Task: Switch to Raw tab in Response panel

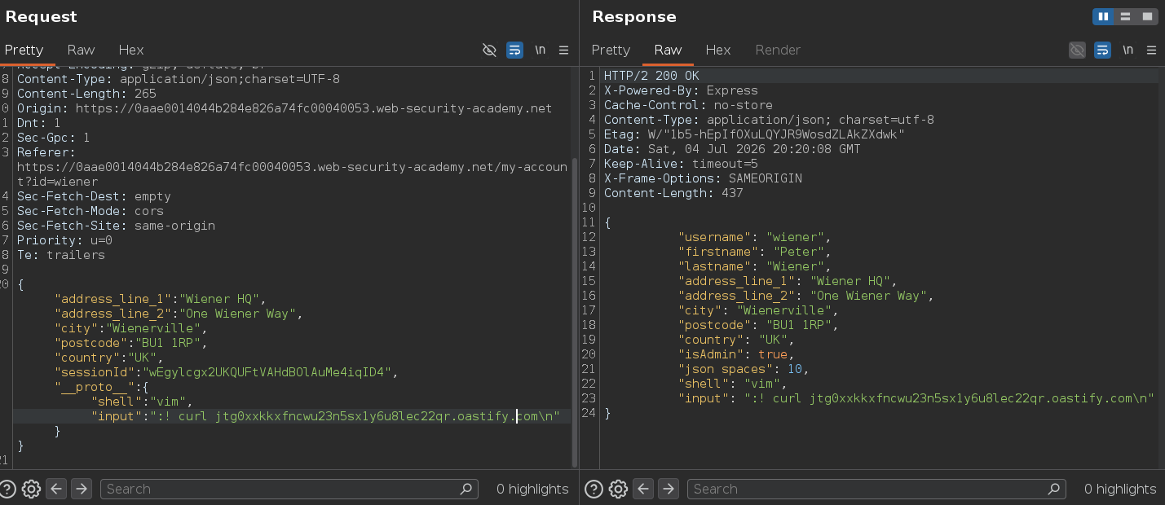Action: tap(668, 50)
